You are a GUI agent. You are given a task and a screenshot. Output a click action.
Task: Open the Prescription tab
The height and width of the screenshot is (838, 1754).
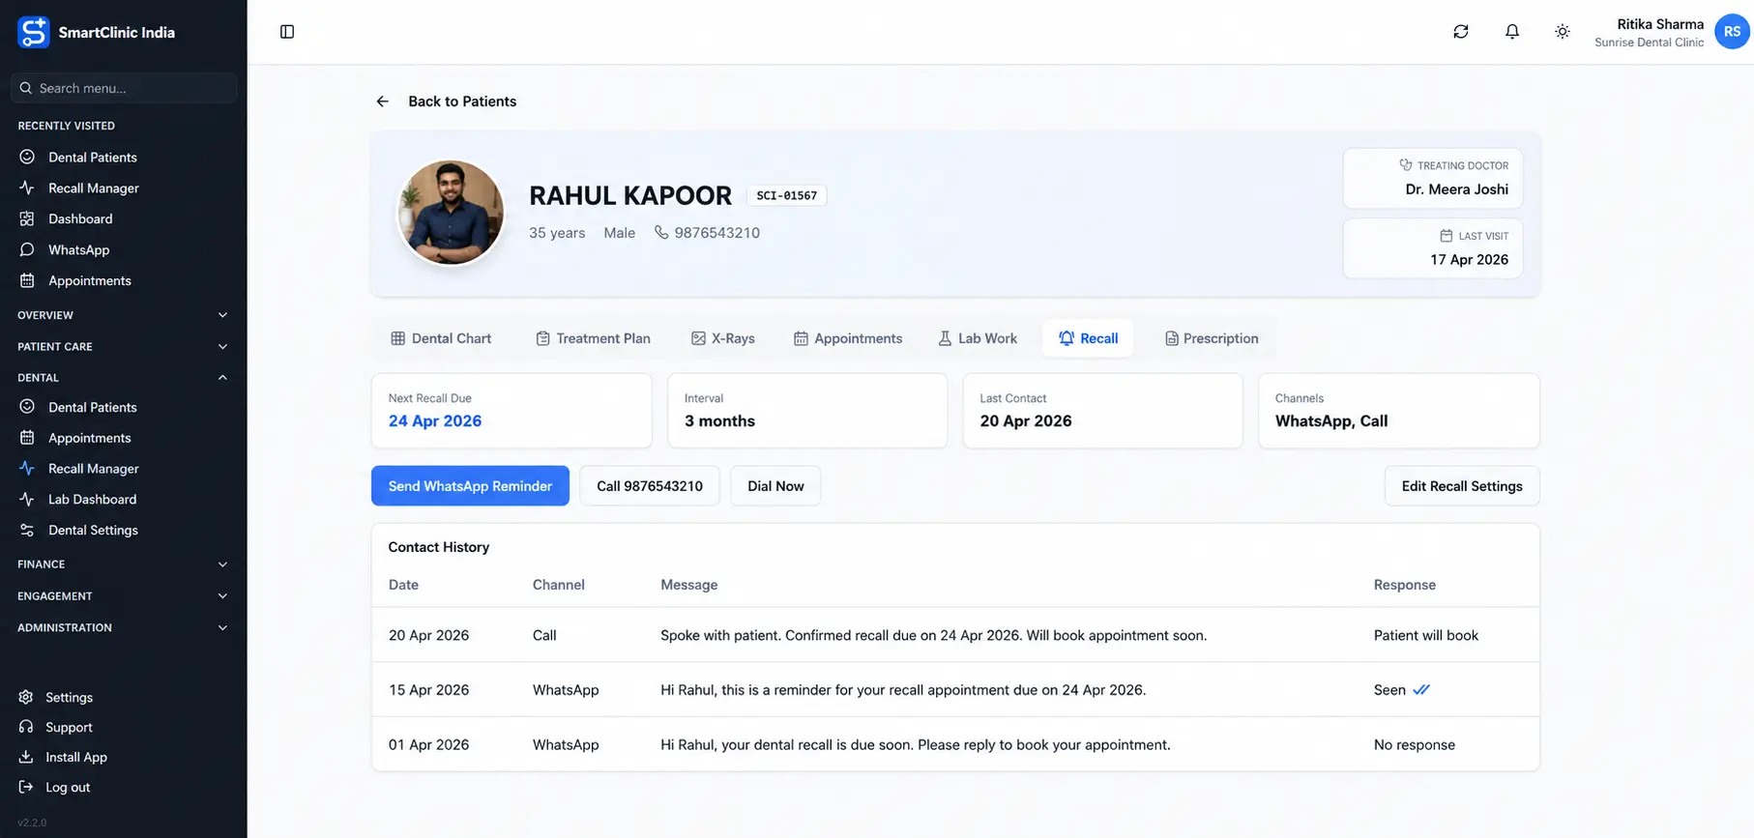(1212, 338)
